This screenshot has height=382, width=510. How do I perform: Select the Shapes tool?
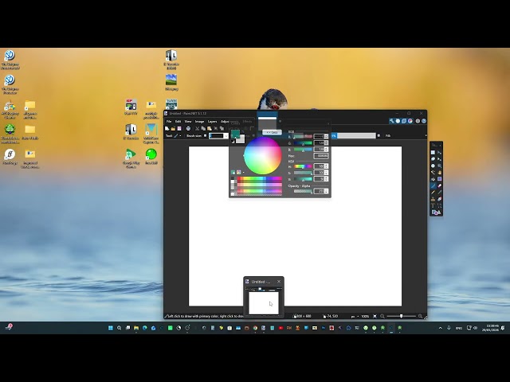[436, 212]
